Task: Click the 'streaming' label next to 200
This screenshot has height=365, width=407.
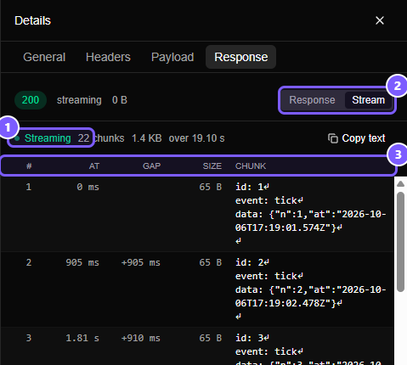Action: pyautogui.click(x=79, y=100)
